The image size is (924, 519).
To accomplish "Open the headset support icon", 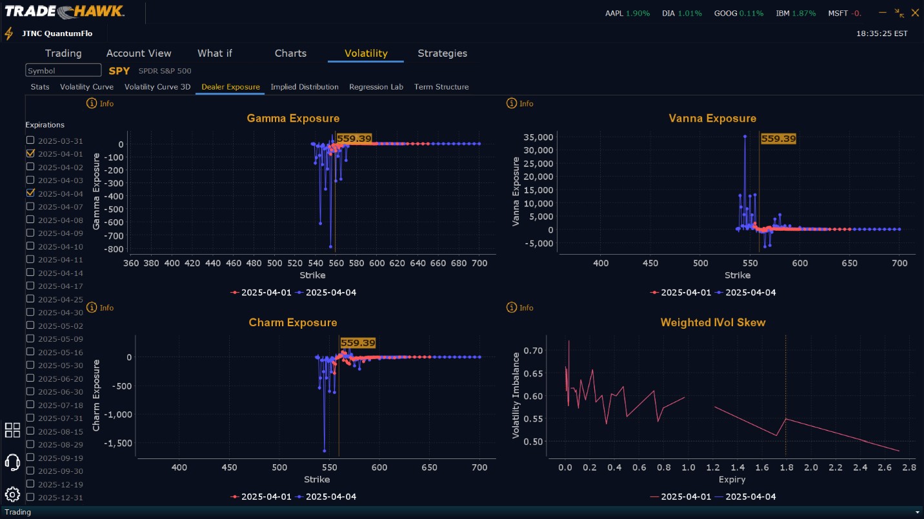I will 12,462.
